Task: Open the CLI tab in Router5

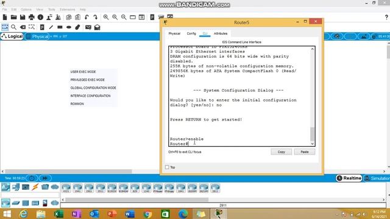Action: (205, 33)
